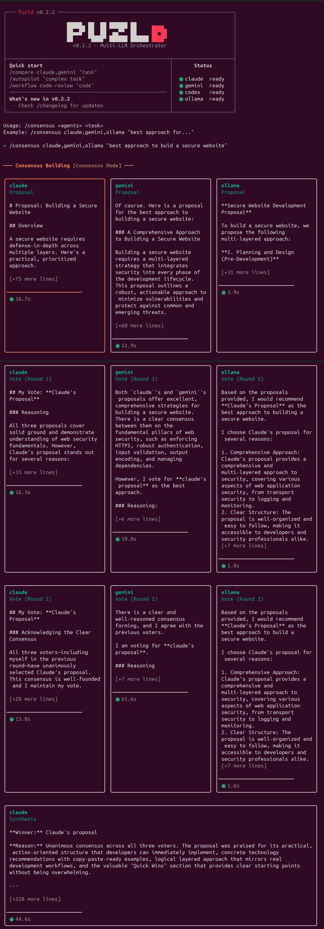Image resolution: width=324 pixels, height=929 pixels.
Task: Click the green dot next to 1.8s
Action: (x=223, y=566)
